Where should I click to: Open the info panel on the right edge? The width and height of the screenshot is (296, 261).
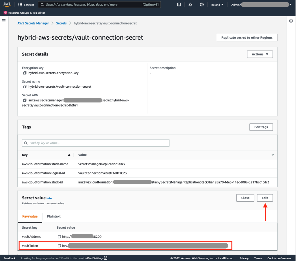click(x=291, y=21)
